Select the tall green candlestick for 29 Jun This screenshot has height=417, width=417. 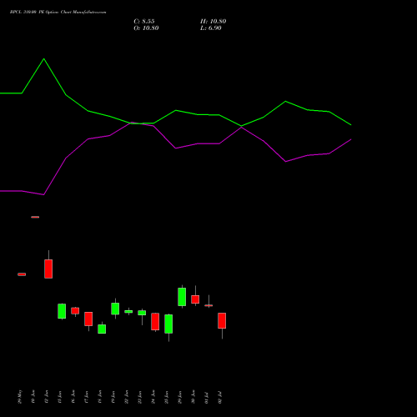point(182,297)
